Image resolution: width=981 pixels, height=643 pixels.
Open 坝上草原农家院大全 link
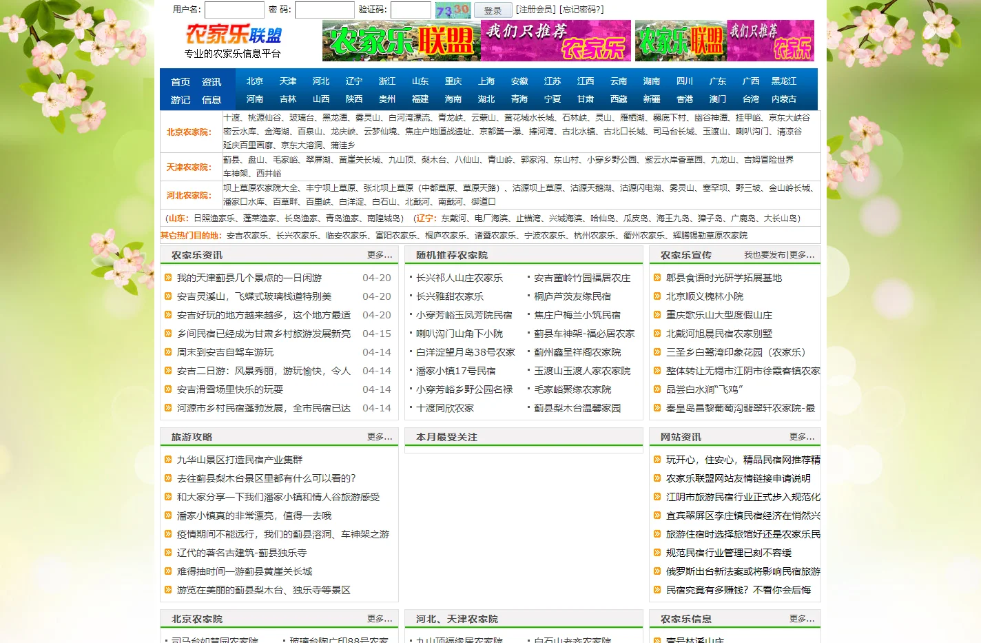(x=261, y=188)
